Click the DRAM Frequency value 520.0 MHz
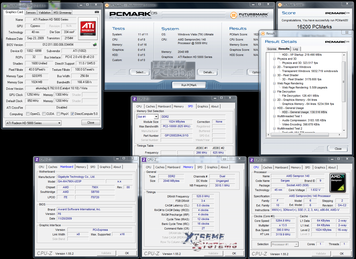The height and width of the screenshot is (259, 356). pos(203,196)
